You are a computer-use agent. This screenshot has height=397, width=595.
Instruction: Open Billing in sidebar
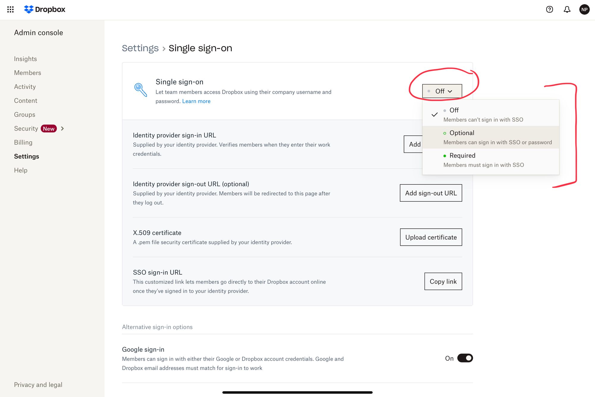click(23, 142)
